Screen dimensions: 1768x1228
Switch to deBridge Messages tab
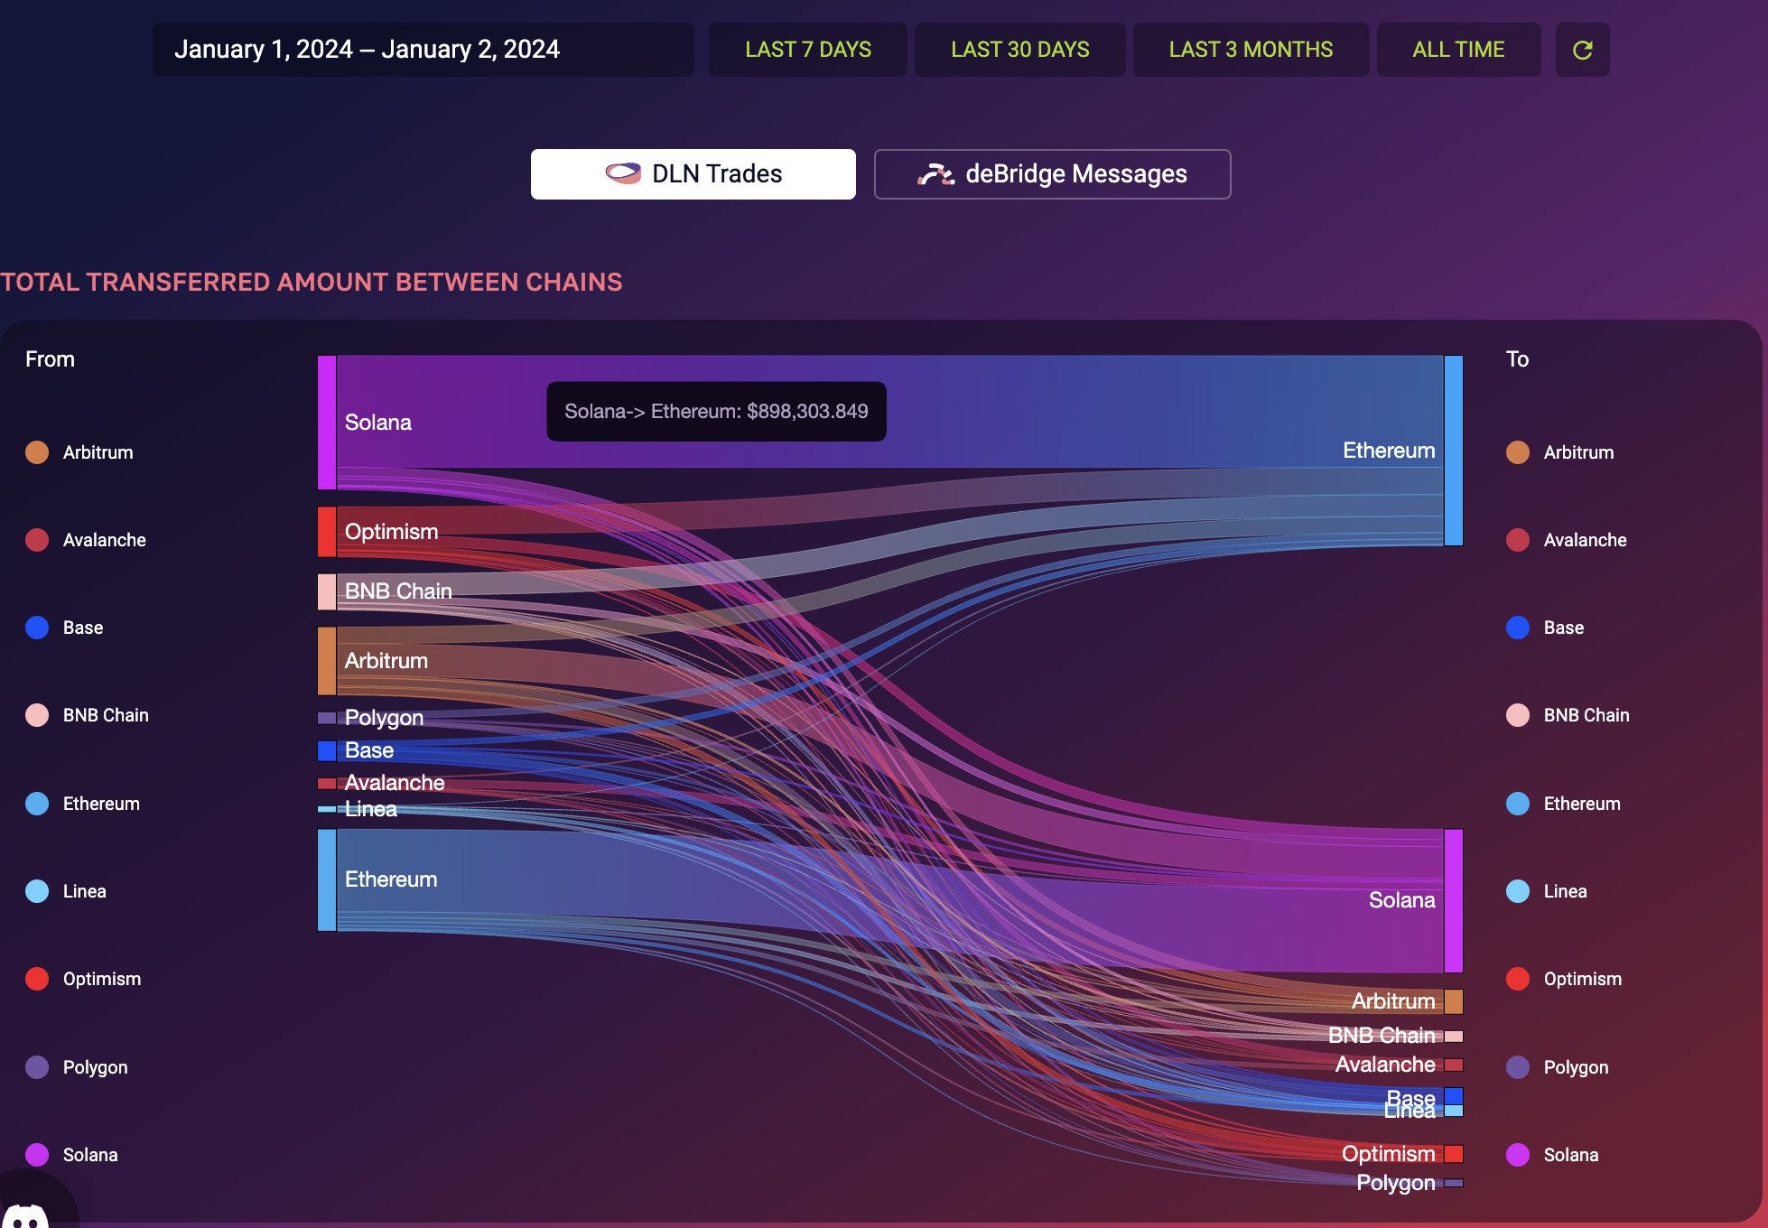click(1052, 174)
